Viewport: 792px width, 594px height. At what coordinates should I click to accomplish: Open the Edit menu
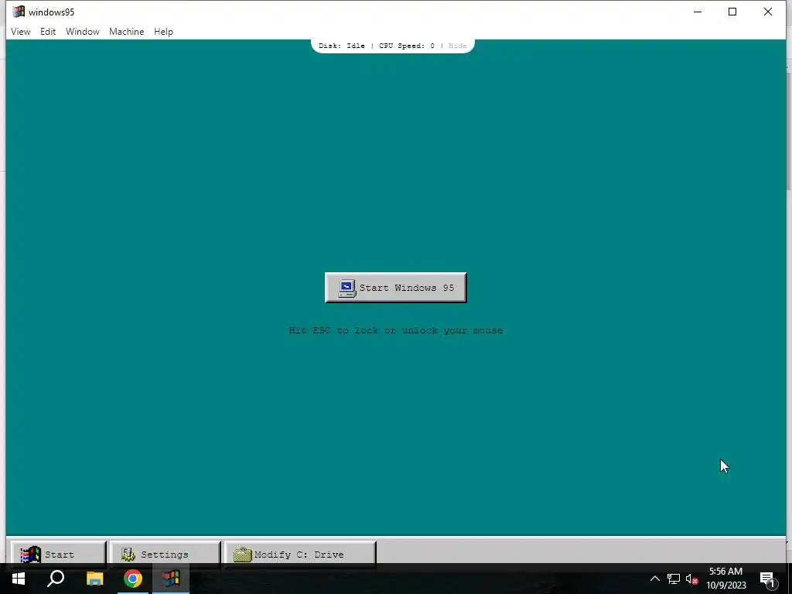(48, 31)
